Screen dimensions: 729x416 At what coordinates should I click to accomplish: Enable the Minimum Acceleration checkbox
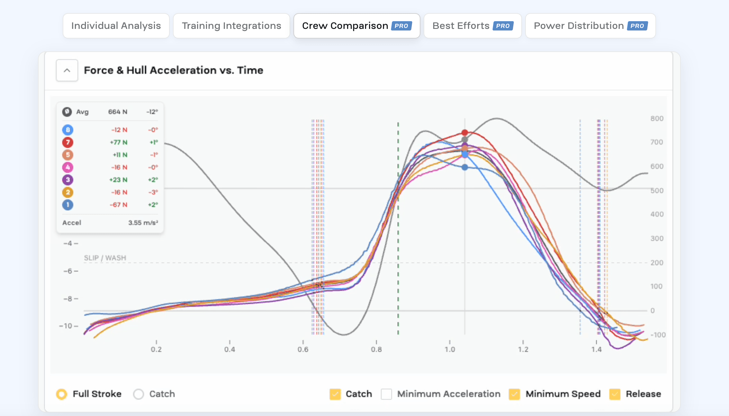point(386,394)
